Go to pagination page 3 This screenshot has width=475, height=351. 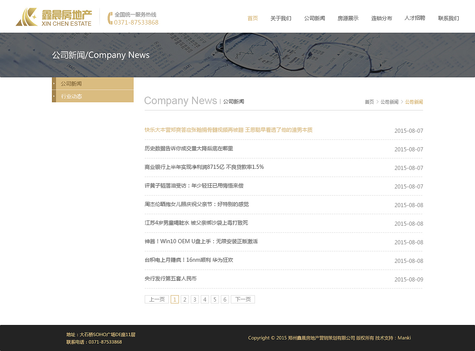[x=195, y=299]
